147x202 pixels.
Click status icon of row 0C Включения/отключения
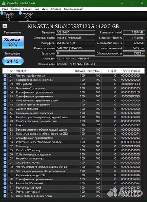(x=5, y=88)
